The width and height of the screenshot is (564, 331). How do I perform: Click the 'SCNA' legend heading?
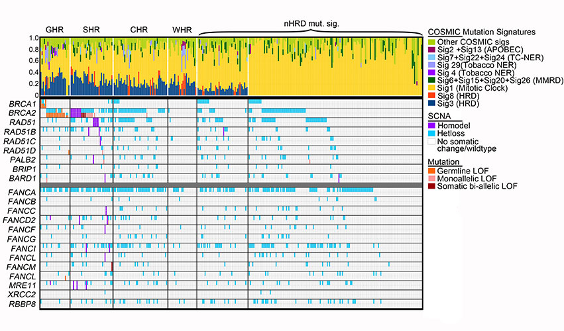439,117
